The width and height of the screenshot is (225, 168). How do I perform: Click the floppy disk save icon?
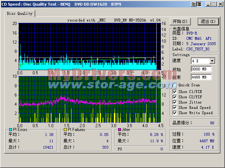199,4
